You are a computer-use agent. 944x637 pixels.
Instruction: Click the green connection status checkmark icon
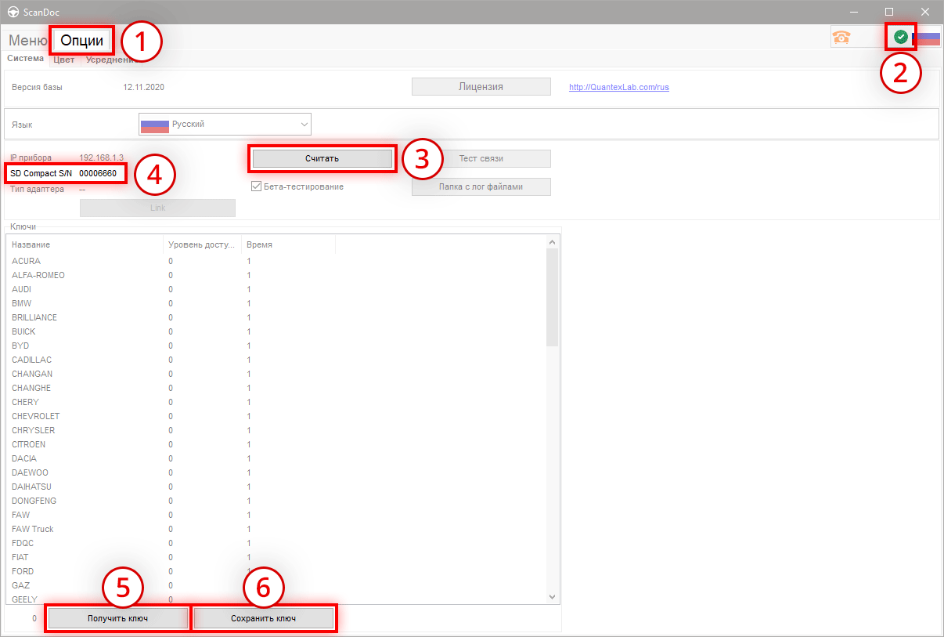(901, 37)
